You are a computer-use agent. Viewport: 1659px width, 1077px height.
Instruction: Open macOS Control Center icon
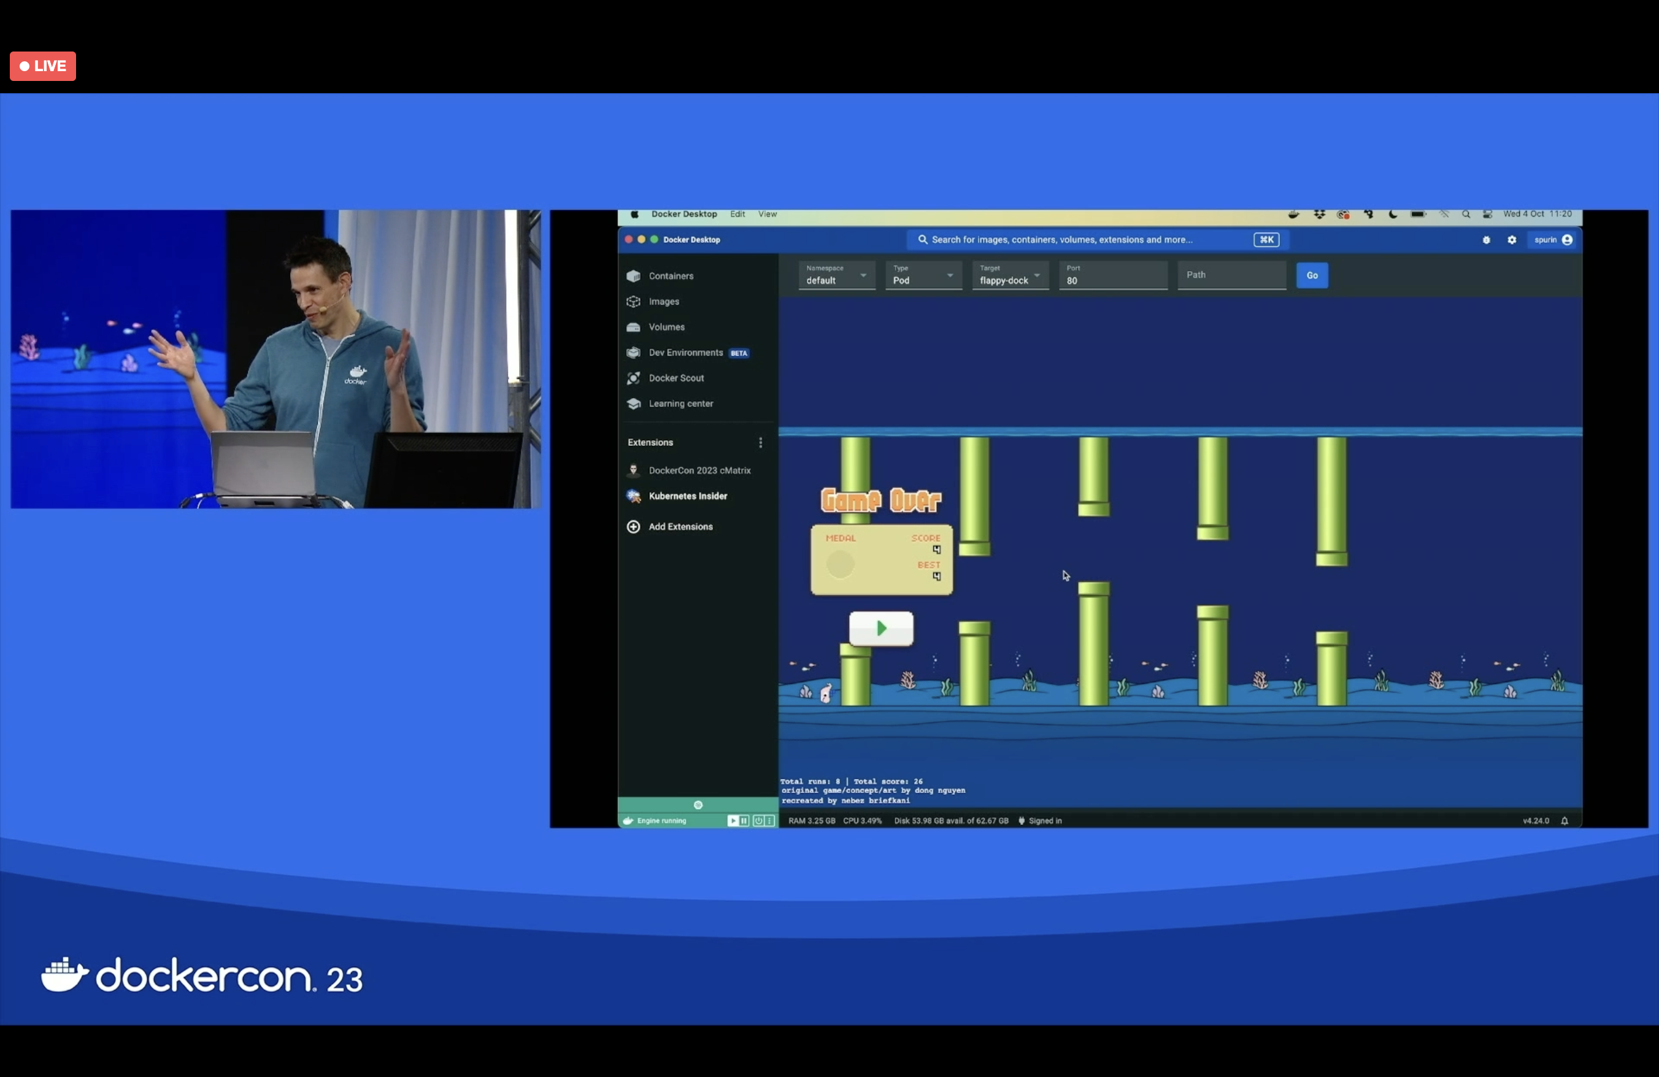point(1488,215)
